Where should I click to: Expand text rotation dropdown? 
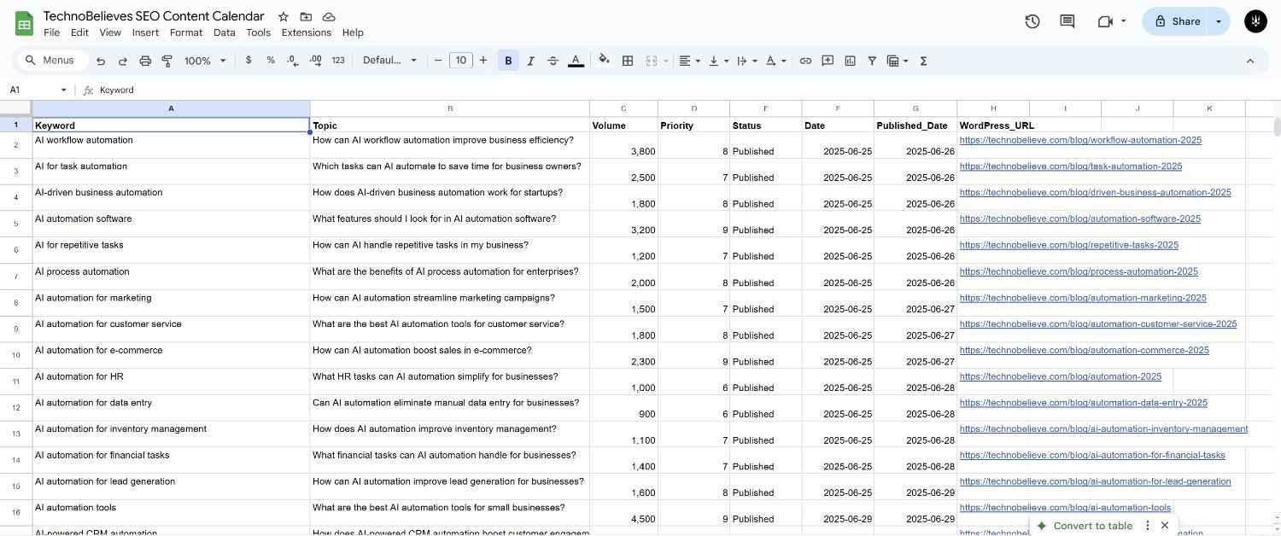pyautogui.click(x=784, y=61)
